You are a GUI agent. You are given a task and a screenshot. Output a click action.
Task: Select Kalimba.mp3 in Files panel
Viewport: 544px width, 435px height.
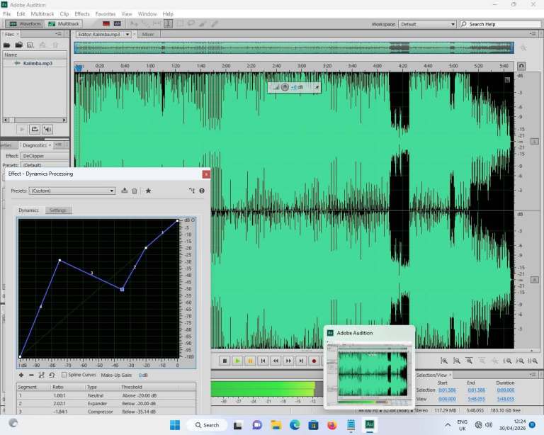point(37,63)
